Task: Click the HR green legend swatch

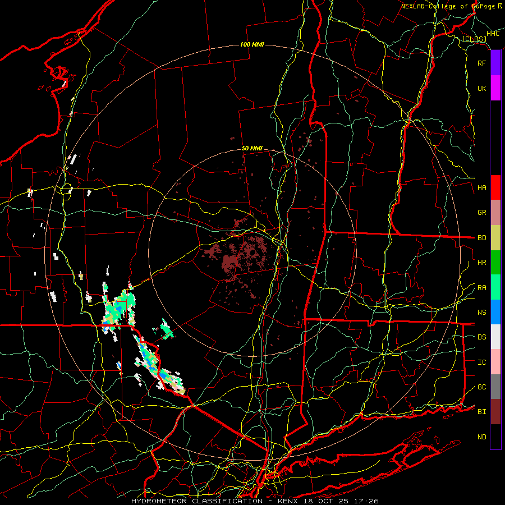Action: [495, 263]
